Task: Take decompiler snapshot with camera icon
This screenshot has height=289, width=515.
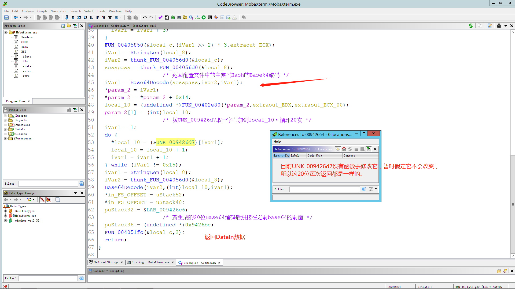Action: [499, 26]
